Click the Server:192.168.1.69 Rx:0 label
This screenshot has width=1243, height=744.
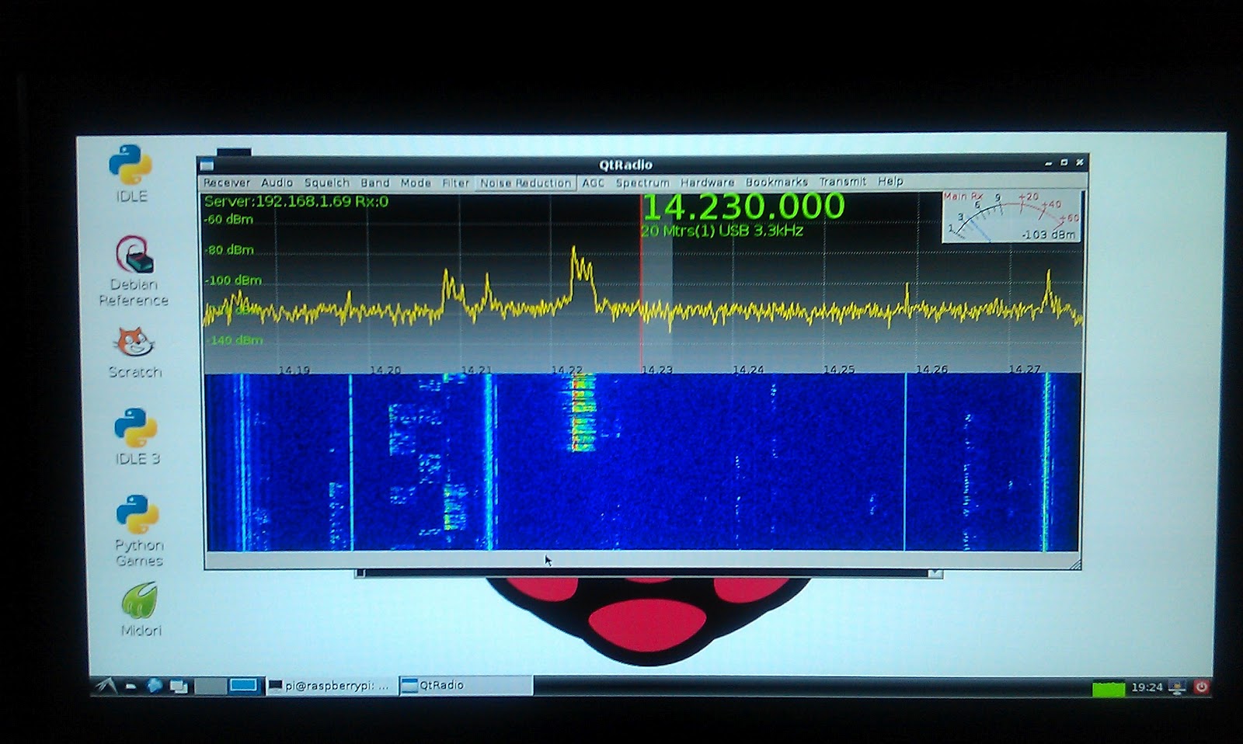[x=296, y=202]
